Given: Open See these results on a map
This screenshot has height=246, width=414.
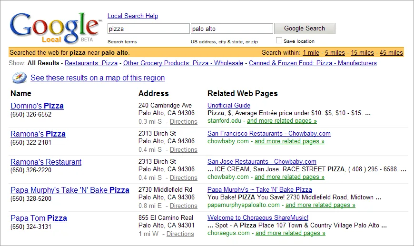Looking at the screenshot, I should tap(98, 78).
